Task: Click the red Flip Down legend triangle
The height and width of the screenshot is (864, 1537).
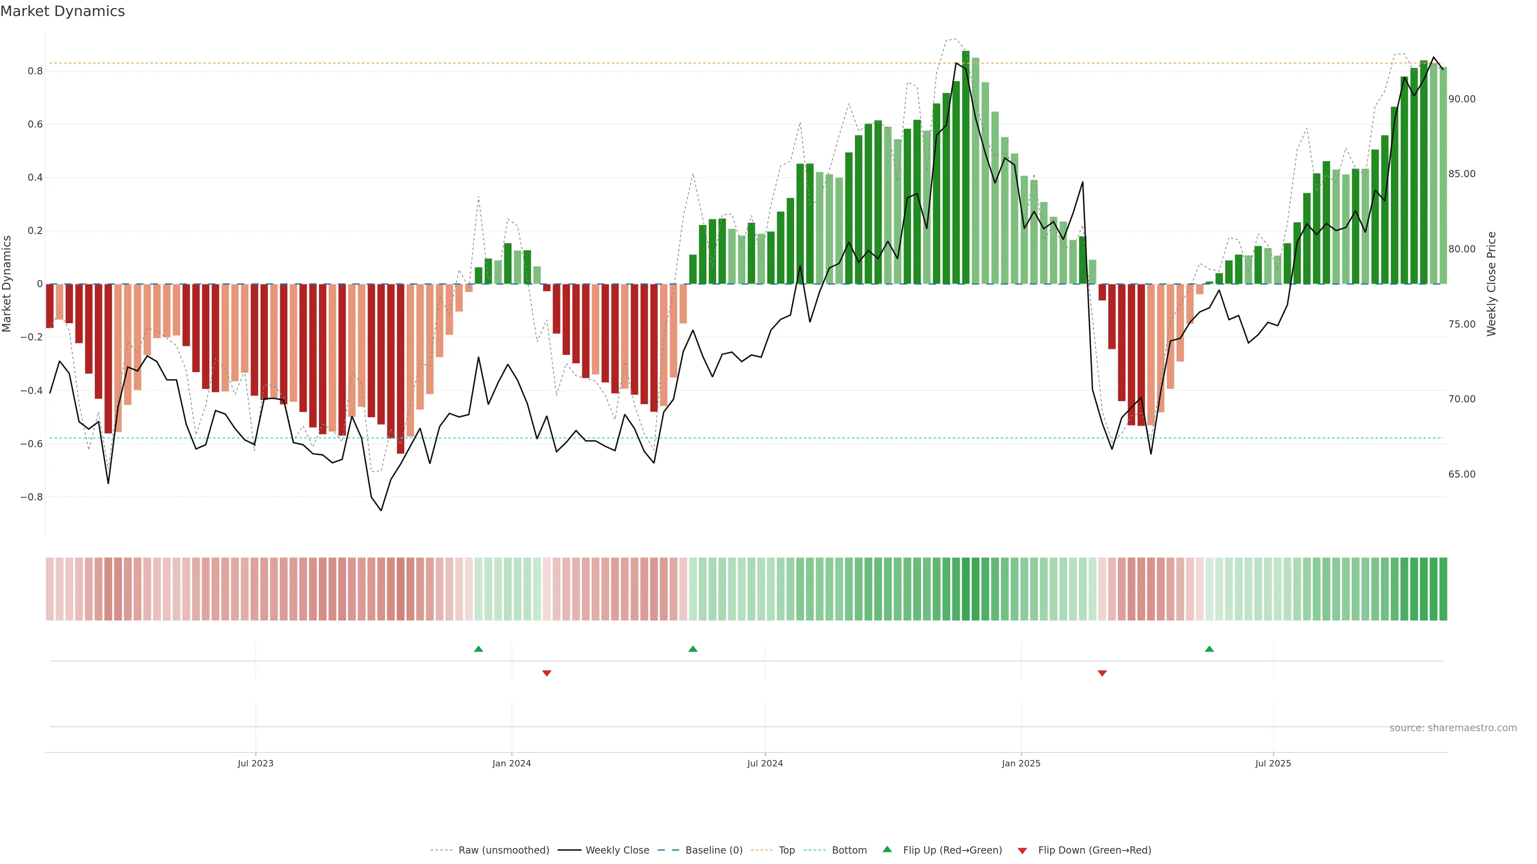Action: (x=1022, y=850)
